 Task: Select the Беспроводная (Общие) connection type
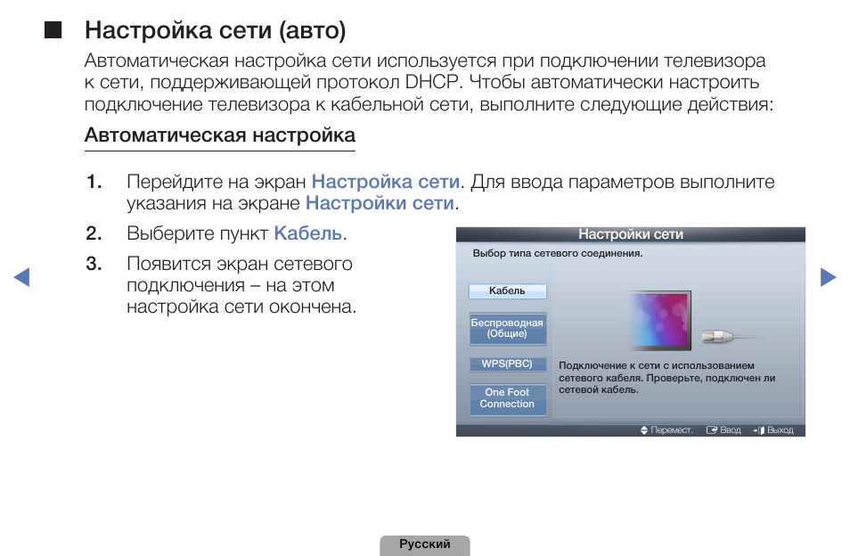coord(507,329)
